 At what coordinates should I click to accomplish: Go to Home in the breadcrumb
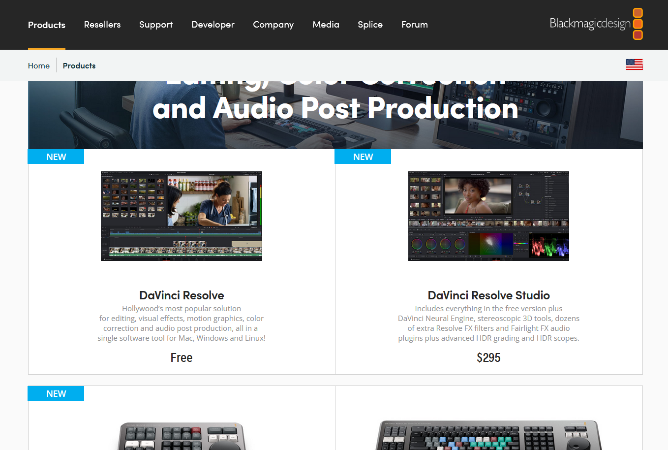click(39, 65)
